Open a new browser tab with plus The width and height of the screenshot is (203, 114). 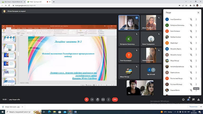(54, 2)
